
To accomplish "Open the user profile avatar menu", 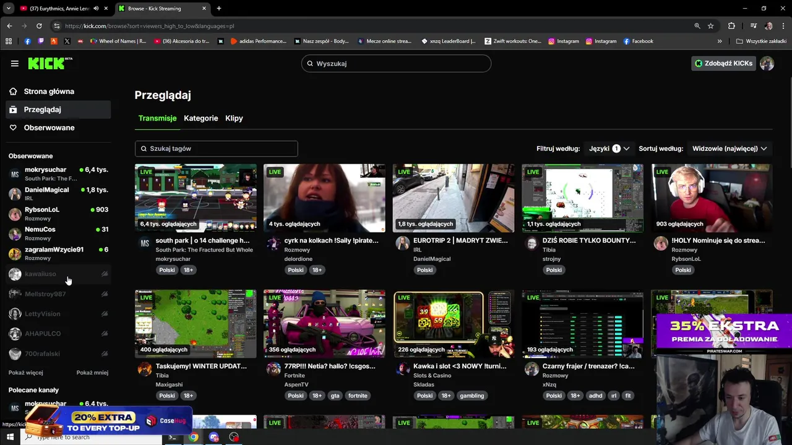I will (x=767, y=63).
